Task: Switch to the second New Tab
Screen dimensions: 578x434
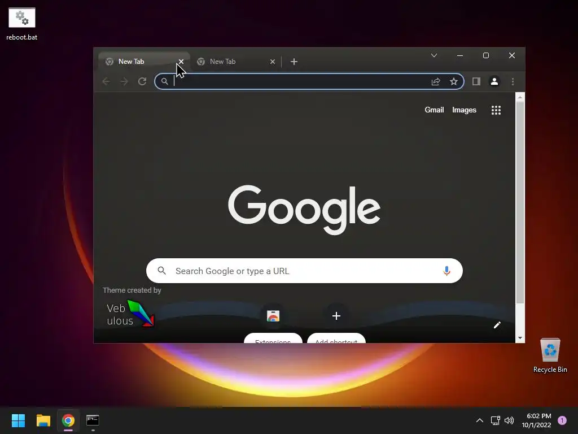Action: tap(236, 62)
